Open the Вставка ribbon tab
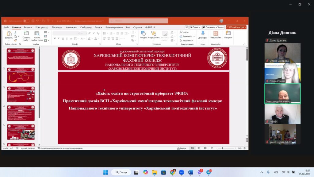 click(x=28, y=27)
